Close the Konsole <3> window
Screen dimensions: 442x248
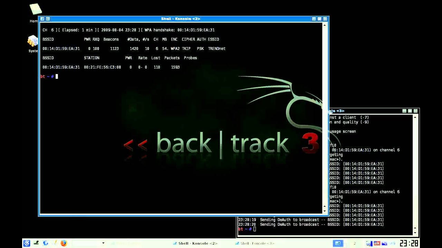point(415,111)
